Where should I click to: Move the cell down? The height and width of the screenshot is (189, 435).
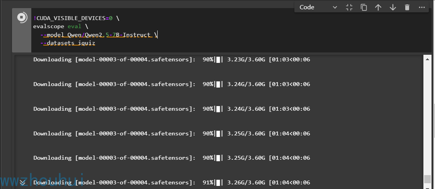(393, 7)
